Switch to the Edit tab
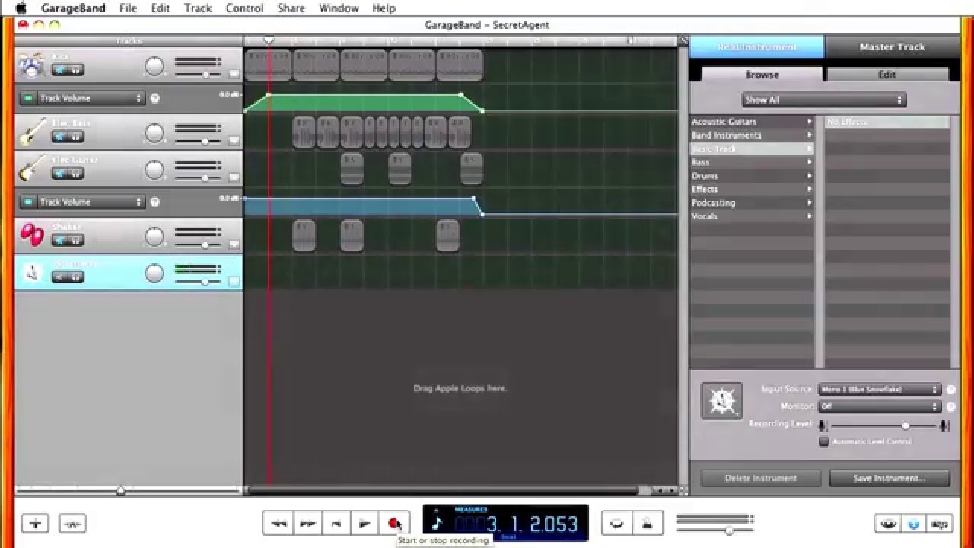Image resolution: width=974 pixels, height=548 pixels. point(887,75)
